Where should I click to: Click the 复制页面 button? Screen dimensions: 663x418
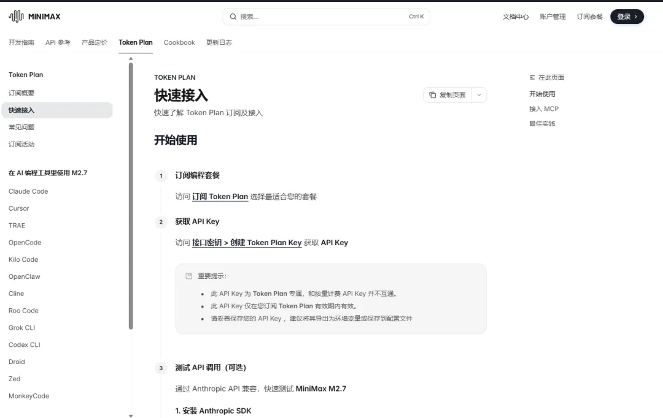click(x=448, y=95)
